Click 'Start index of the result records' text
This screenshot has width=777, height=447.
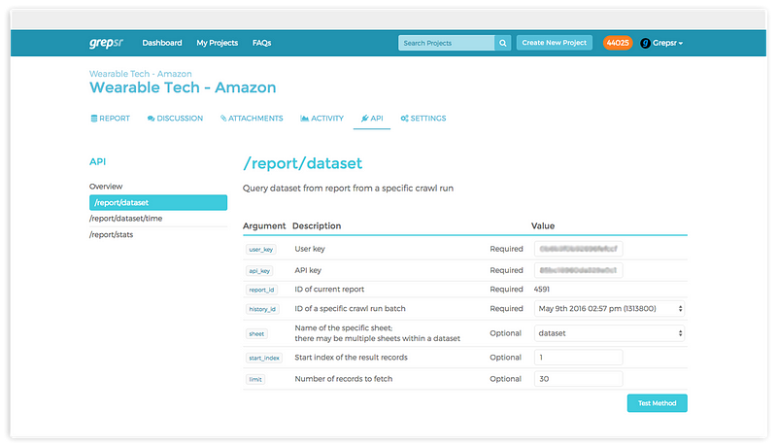click(x=352, y=358)
